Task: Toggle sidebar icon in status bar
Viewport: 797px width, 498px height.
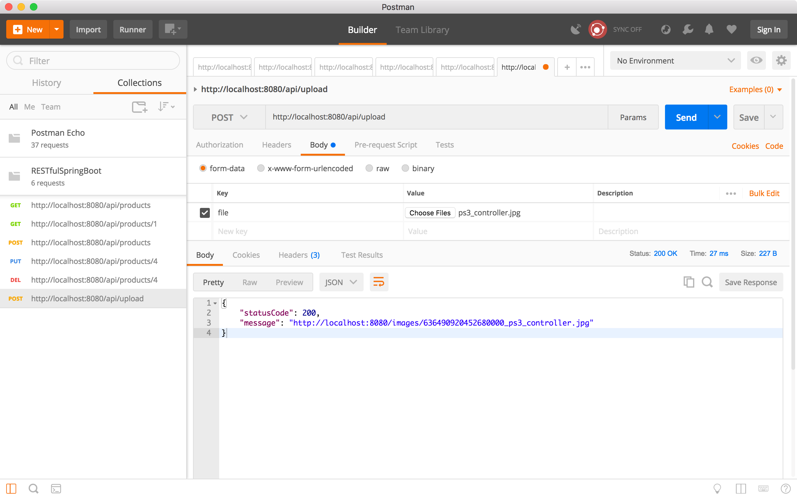Action: 11,489
